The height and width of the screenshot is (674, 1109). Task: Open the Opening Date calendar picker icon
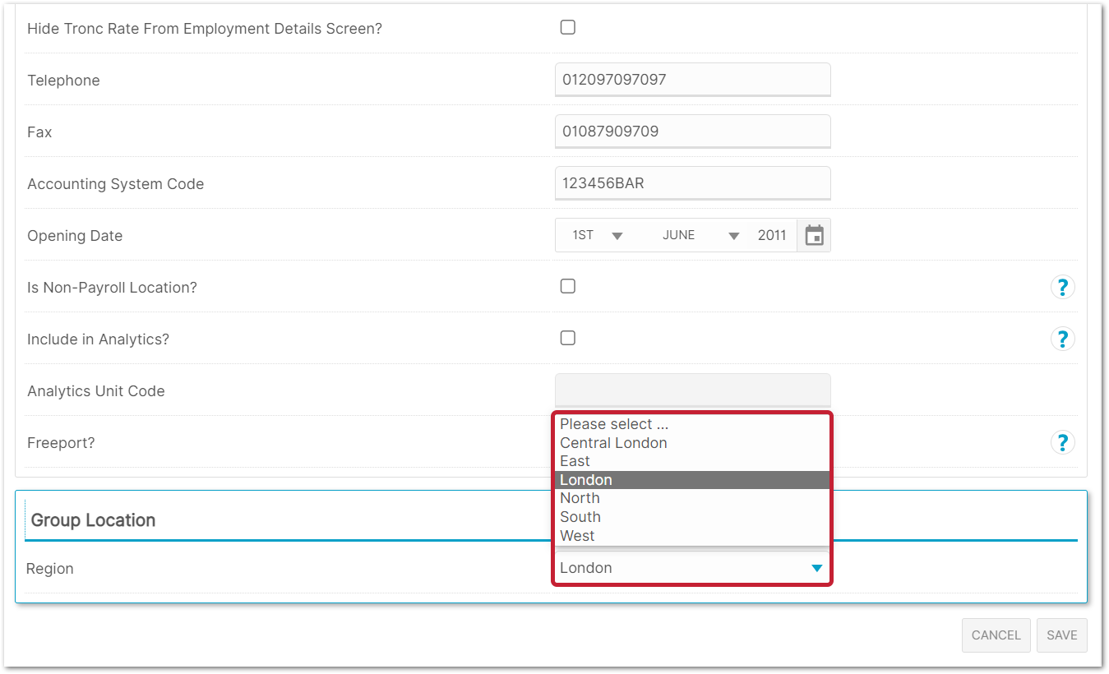(814, 236)
